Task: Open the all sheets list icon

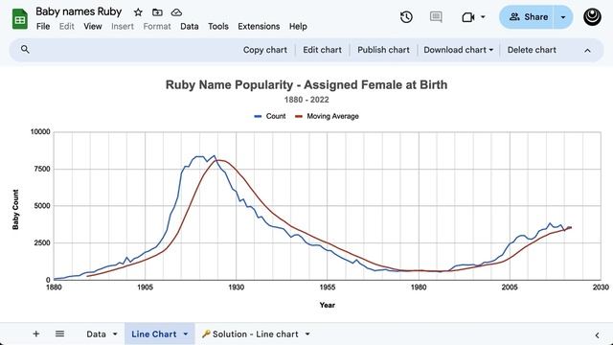Action: pos(59,333)
